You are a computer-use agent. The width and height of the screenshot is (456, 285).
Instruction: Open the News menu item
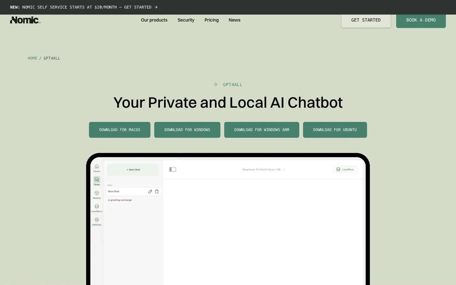pyautogui.click(x=235, y=20)
